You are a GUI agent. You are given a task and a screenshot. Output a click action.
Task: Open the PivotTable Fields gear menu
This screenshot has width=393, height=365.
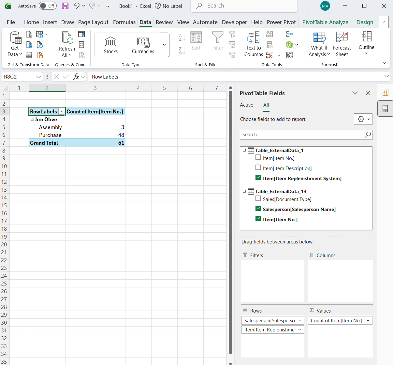pos(363,119)
